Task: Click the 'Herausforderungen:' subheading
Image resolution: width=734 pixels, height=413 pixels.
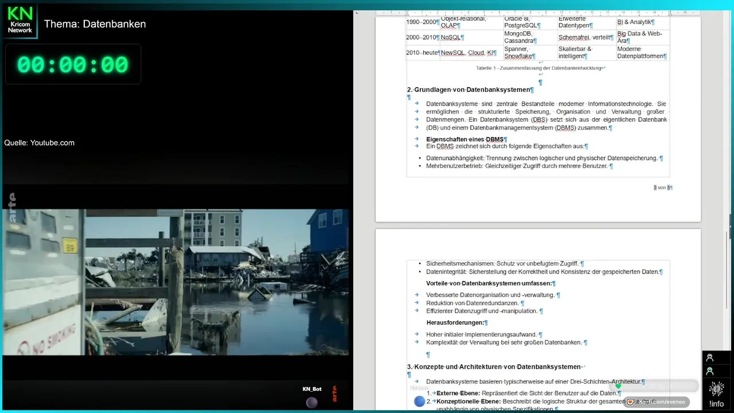Action: pyautogui.click(x=456, y=322)
